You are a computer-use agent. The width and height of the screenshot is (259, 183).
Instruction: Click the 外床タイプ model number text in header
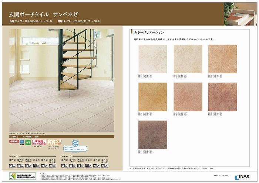tap(31, 21)
